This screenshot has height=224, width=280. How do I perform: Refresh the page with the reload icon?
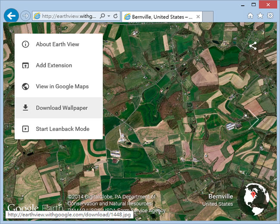[115, 16]
